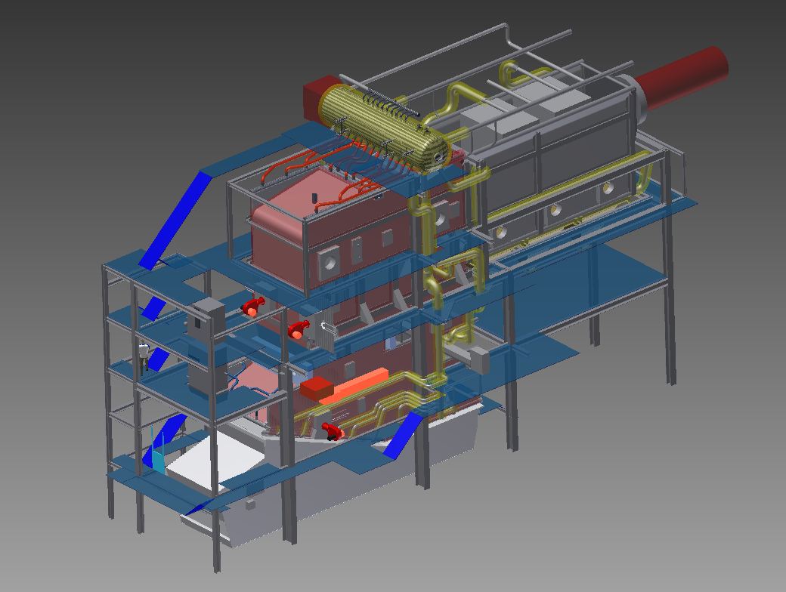Select the red box beside orange block
This screenshot has width=786, height=592.
pos(317,389)
